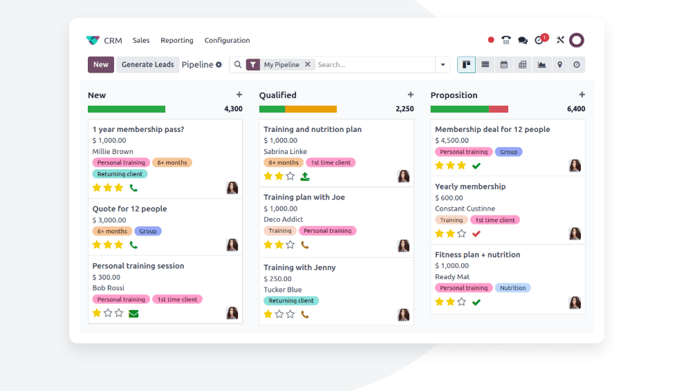Click the red recording dot icon
686x391 pixels.
[x=491, y=40]
